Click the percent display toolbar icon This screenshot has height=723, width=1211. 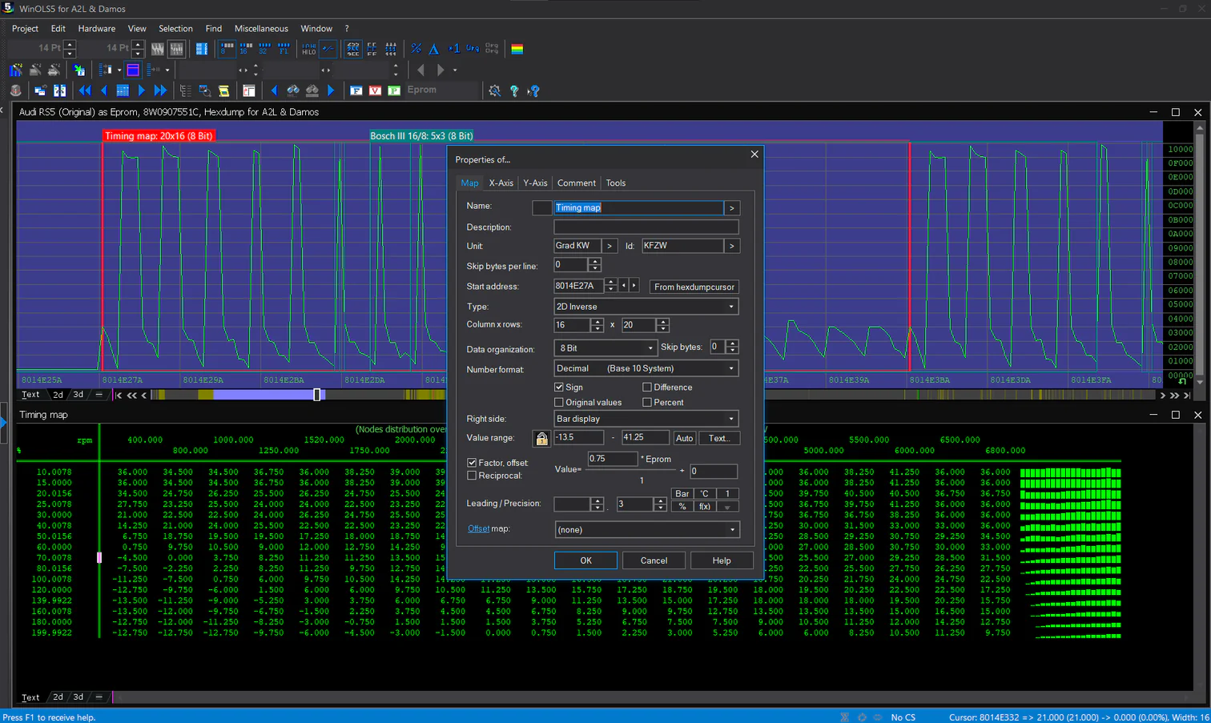(416, 49)
